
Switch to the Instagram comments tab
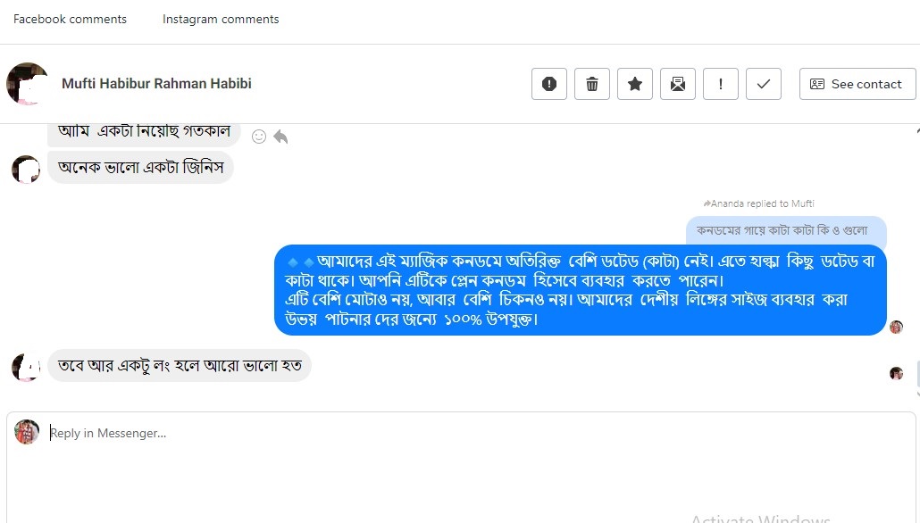click(220, 19)
